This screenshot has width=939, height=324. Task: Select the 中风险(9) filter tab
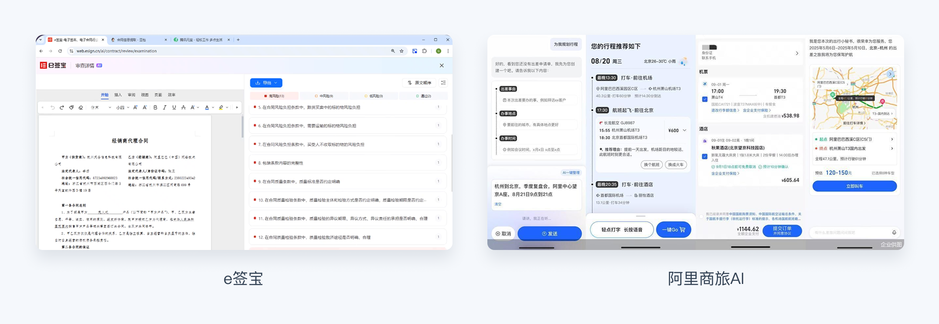coord(324,96)
